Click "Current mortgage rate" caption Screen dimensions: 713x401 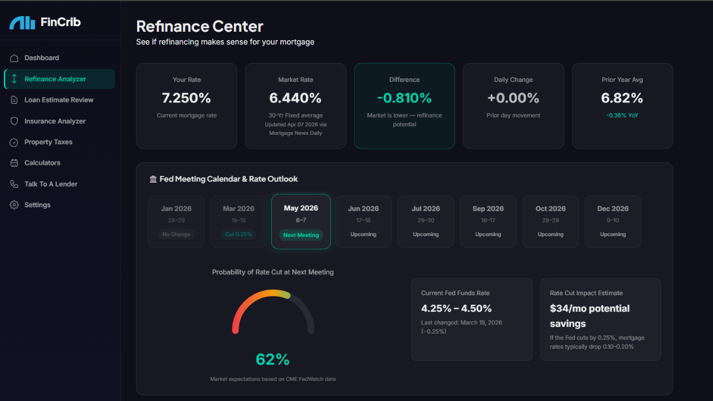[x=187, y=116]
